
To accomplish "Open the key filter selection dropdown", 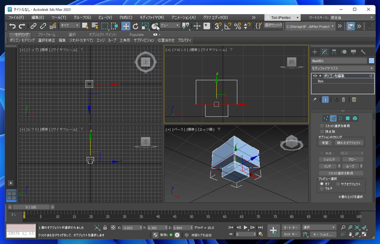I will (x=319, y=227).
